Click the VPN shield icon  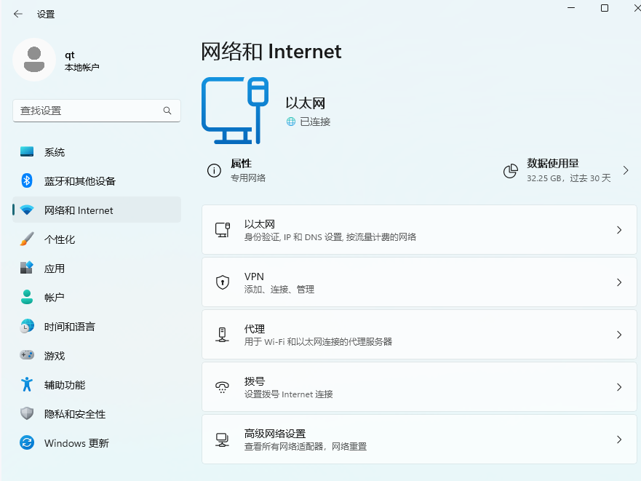tap(223, 282)
